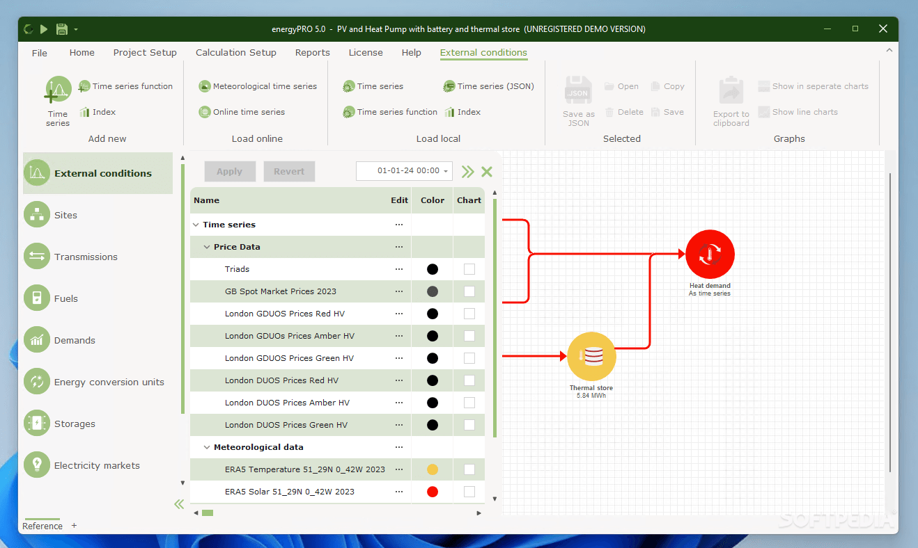
Task: Toggle Chart checkbox for London DUOS Prices Red HV
Action: 469,380
